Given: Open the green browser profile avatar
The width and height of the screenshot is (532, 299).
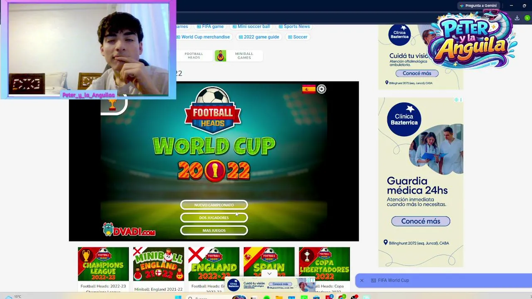Looking at the screenshot, I should click(x=527, y=18).
